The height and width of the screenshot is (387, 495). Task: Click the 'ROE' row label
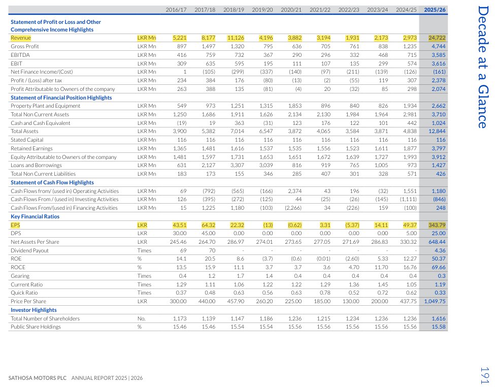pos(16,259)
